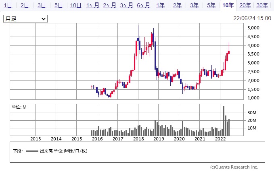This screenshot has width=274, height=171.
Task: Click the 2013 year axis label
Action: tap(36, 139)
